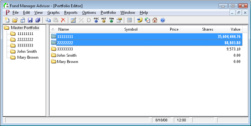Open the Portfolio menu
Screen dimensions: 251x126
(108, 13)
